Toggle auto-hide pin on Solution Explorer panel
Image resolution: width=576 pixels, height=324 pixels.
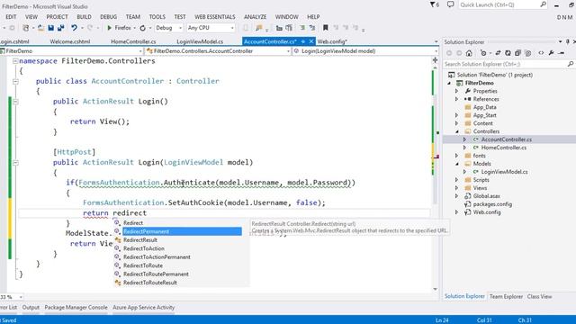pyautogui.click(x=568, y=42)
